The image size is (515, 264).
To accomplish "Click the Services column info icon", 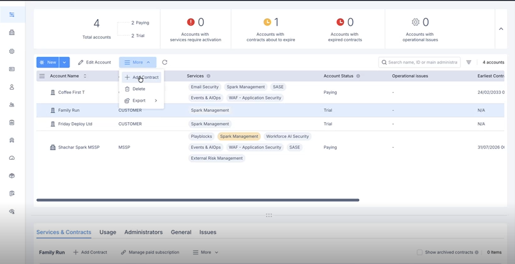I will (x=208, y=76).
